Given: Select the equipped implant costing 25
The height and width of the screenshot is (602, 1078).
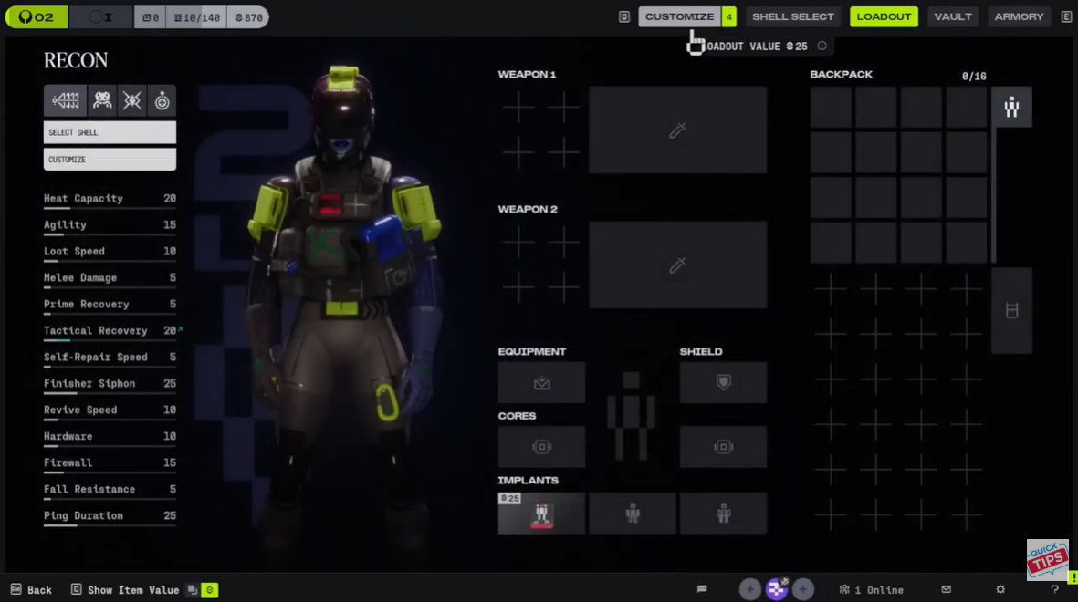Looking at the screenshot, I should click(x=541, y=514).
